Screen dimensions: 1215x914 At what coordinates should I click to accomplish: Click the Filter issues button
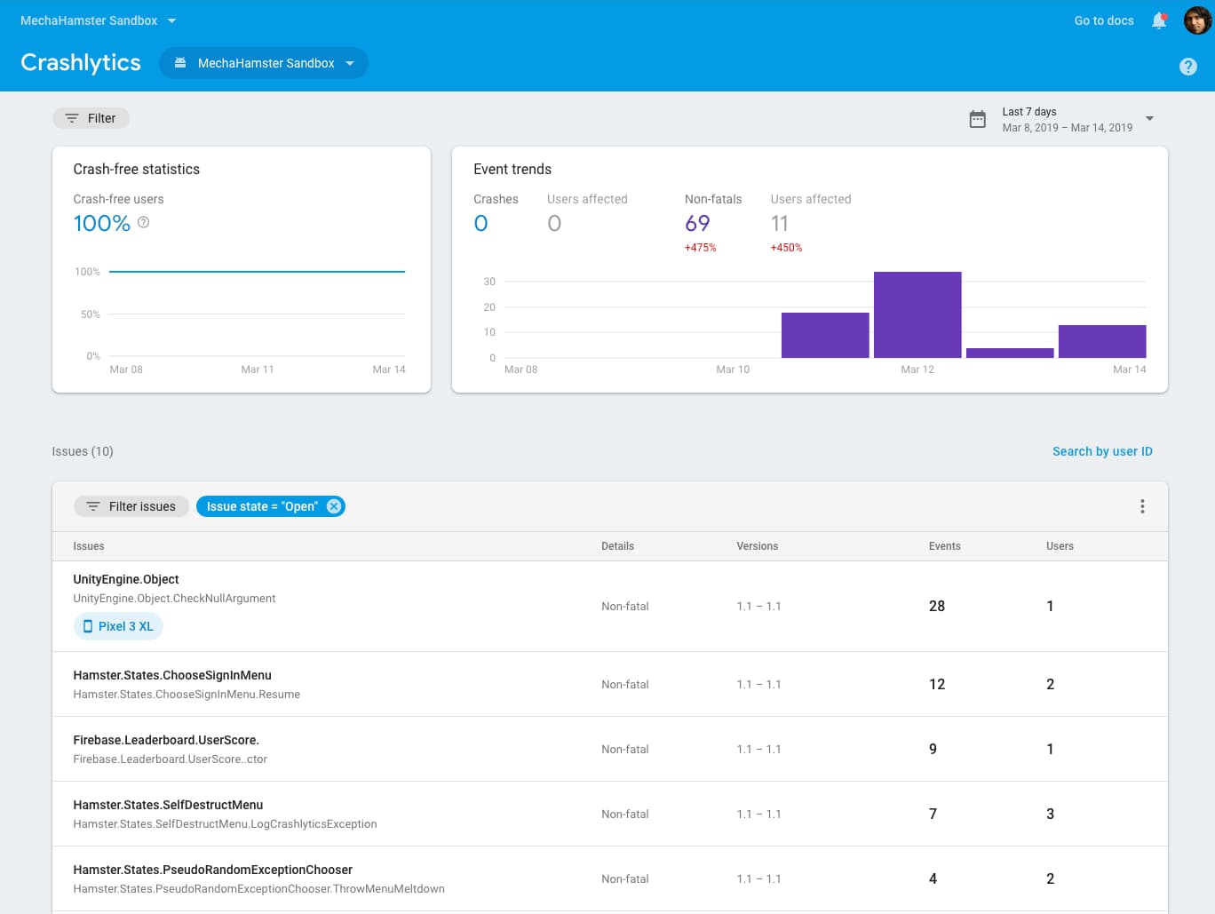(131, 506)
